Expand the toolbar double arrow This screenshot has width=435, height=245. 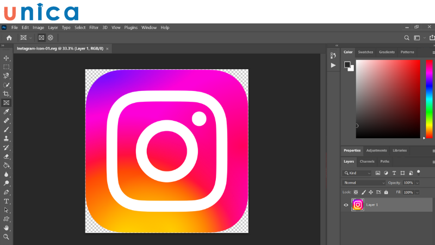pyautogui.click(x=3, y=46)
